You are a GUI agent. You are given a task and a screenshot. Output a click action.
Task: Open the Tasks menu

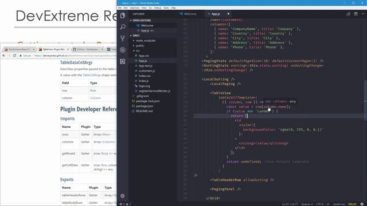pos(166,8)
